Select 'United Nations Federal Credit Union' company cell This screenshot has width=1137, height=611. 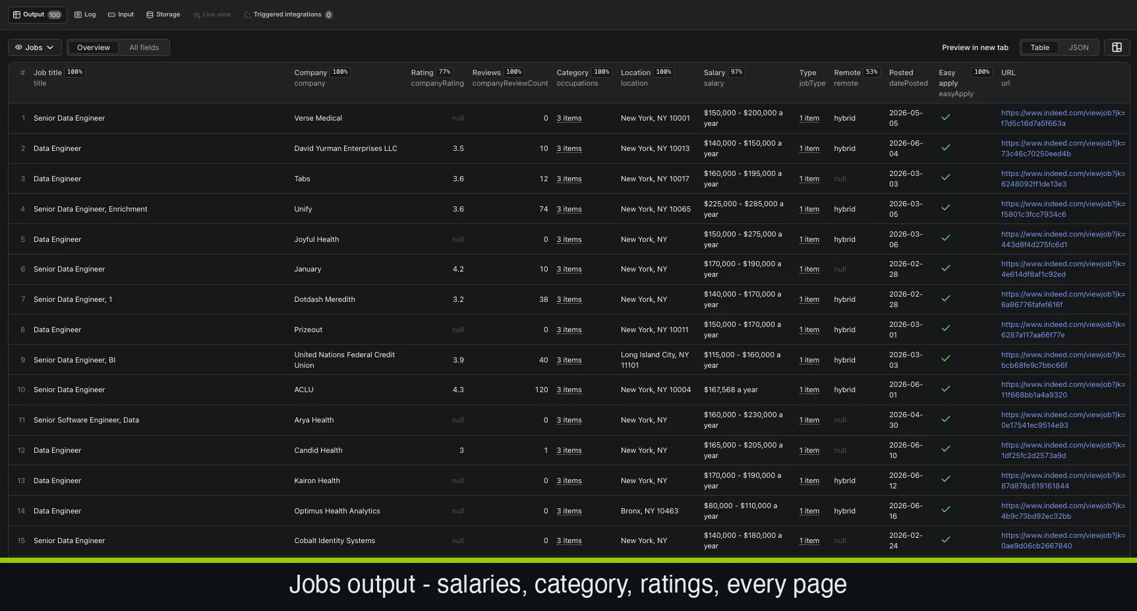344,360
